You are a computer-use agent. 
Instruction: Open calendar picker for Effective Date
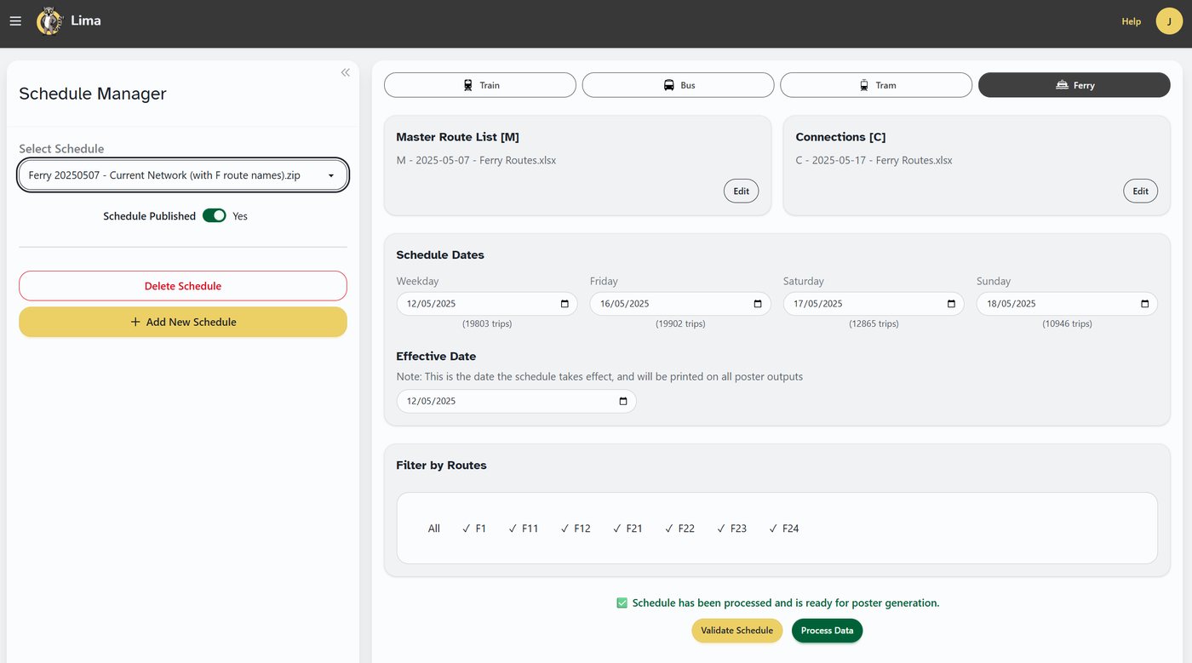coord(623,401)
